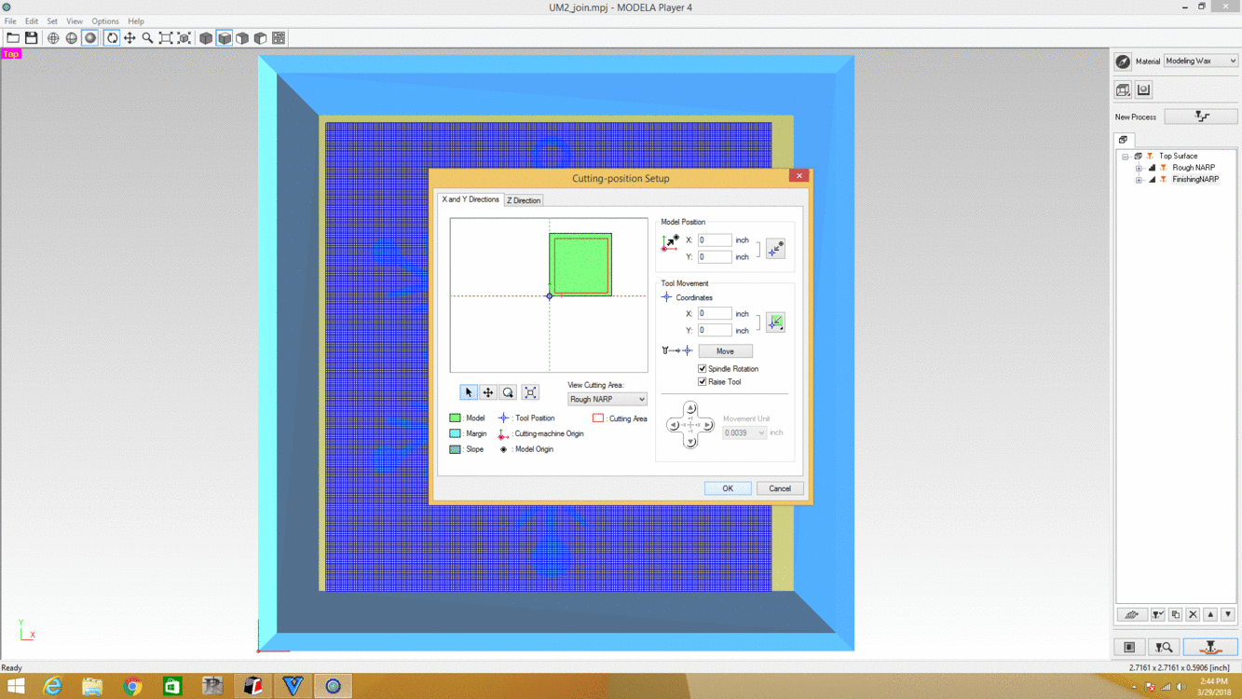
Task: Click the Model Position Y input field
Action: [715, 256]
